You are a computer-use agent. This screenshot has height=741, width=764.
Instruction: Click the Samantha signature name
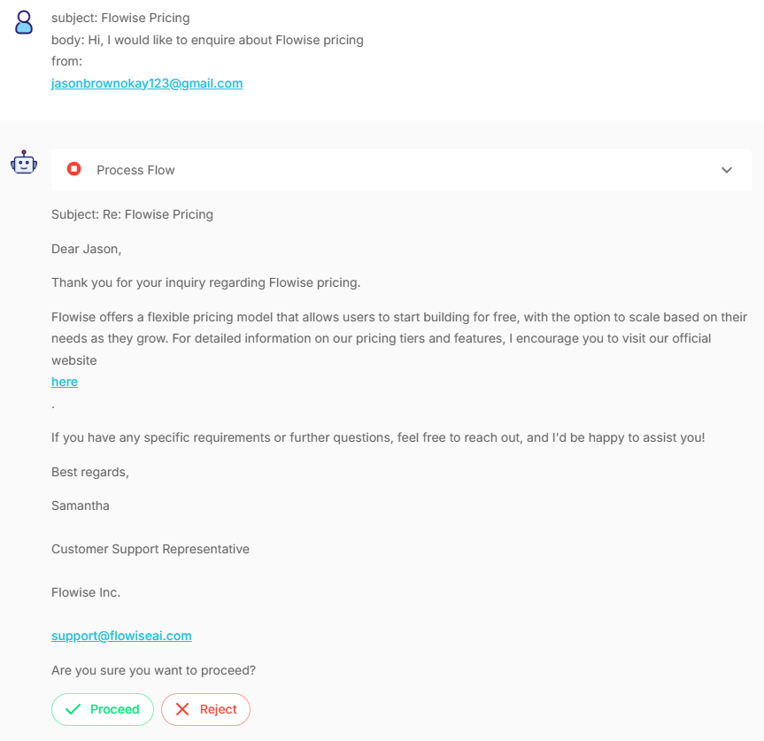pos(81,506)
